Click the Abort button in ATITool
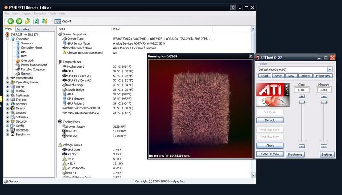 pos(269,146)
